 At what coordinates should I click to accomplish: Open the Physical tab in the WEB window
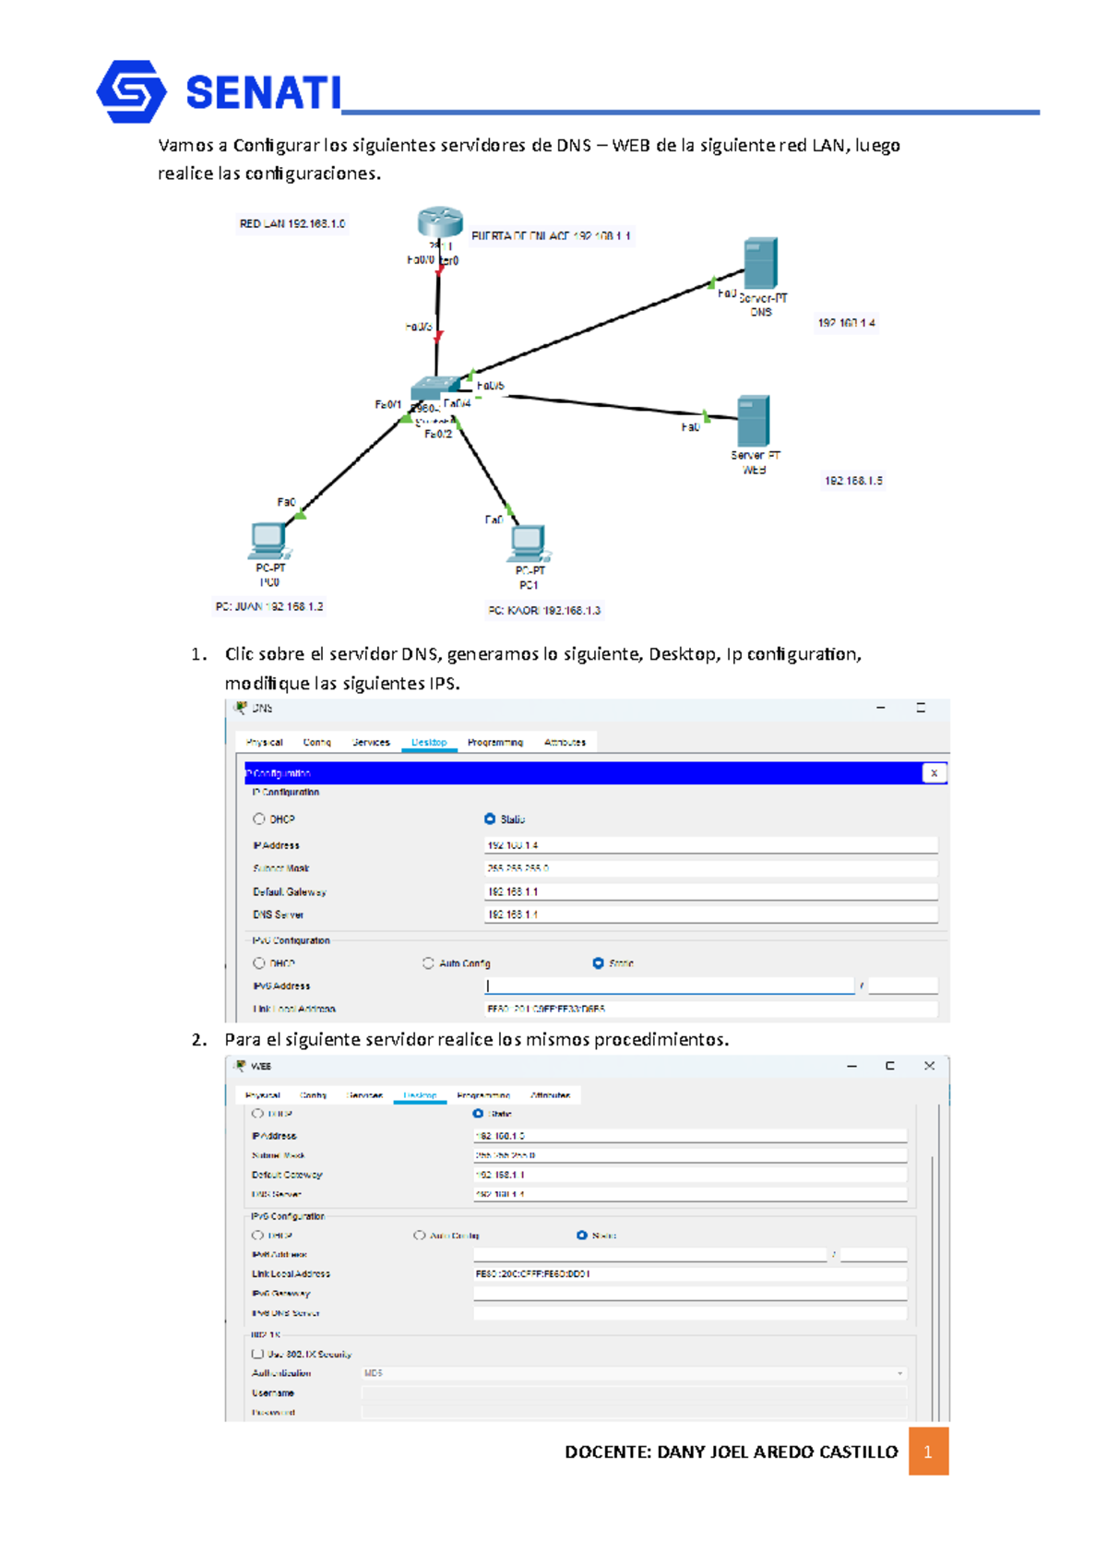click(x=263, y=1095)
